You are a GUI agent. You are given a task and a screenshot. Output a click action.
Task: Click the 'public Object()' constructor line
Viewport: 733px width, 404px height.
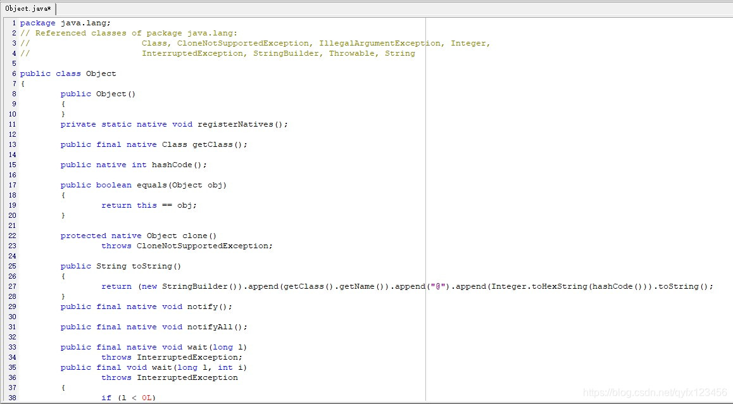(x=98, y=94)
